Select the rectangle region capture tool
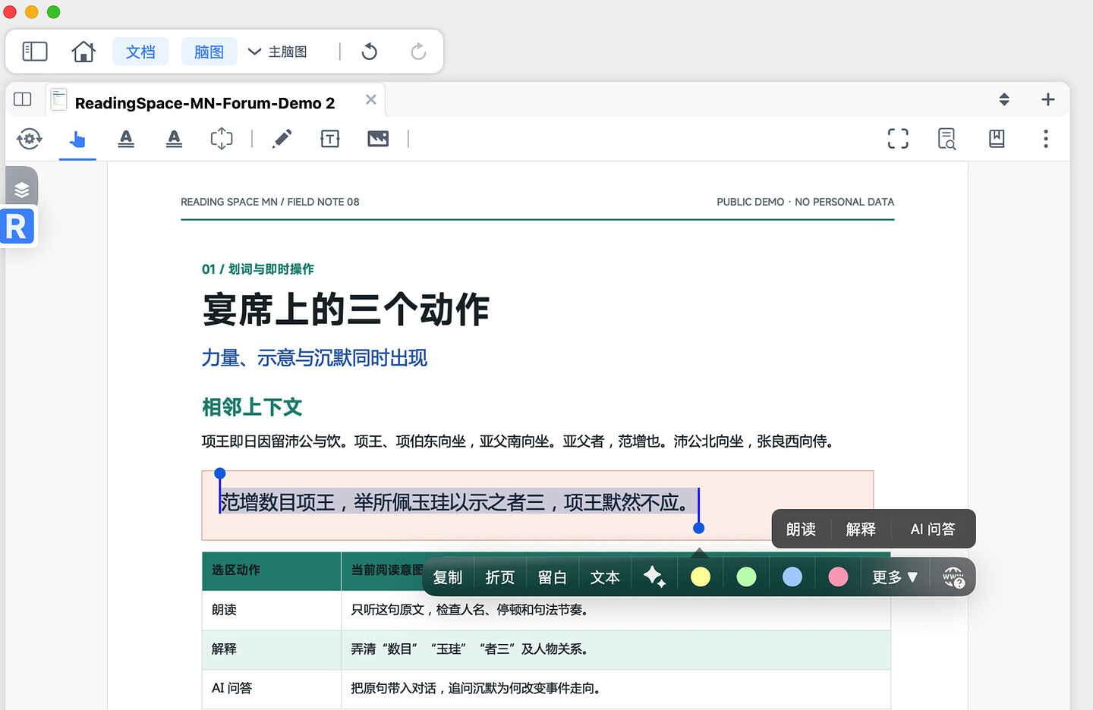 click(222, 139)
